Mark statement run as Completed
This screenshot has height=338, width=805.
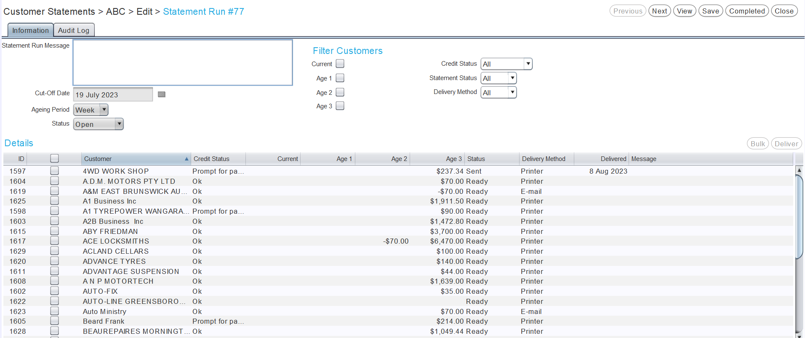click(x=747, y=11)
